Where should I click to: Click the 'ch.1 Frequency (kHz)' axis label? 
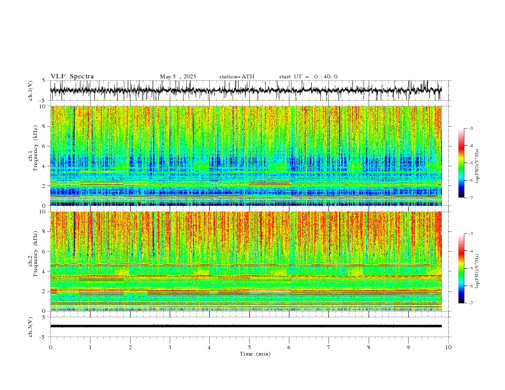pos(33,148)
